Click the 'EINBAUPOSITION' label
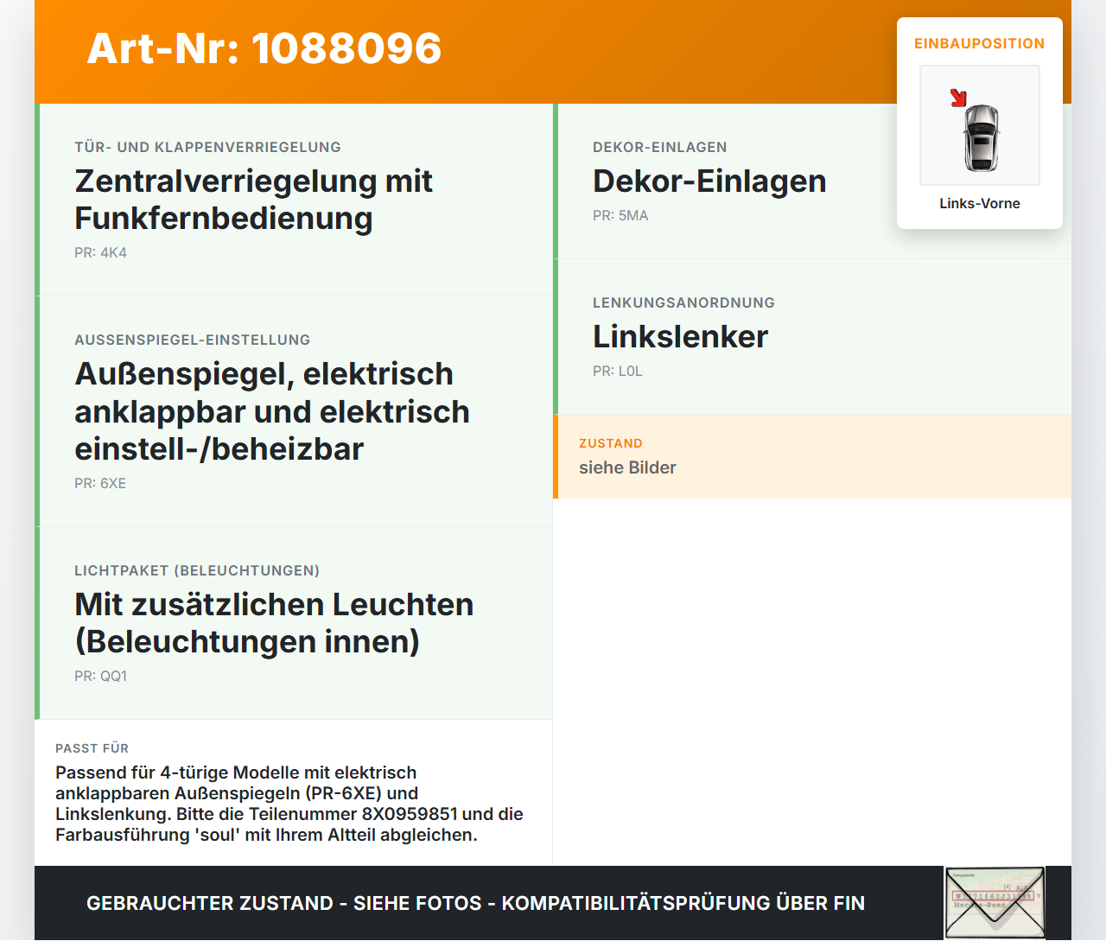The height and width of the screenshot is (941, 1106). coord(980,43)
